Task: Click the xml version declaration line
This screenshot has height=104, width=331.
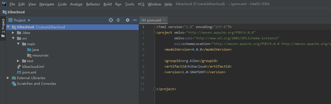Action: (194, 27)
